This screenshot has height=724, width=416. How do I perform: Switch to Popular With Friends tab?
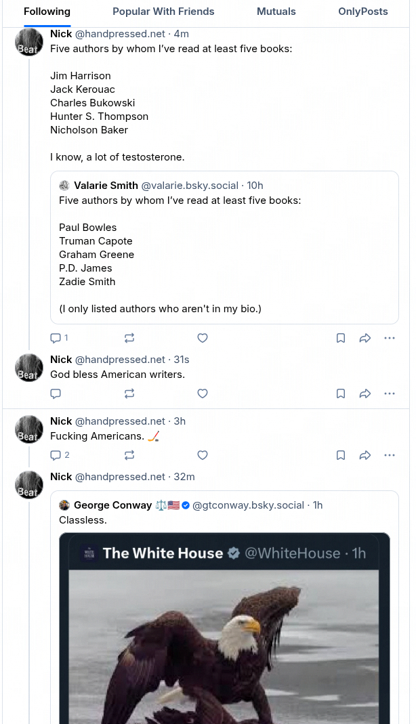[x=163, y=12]
